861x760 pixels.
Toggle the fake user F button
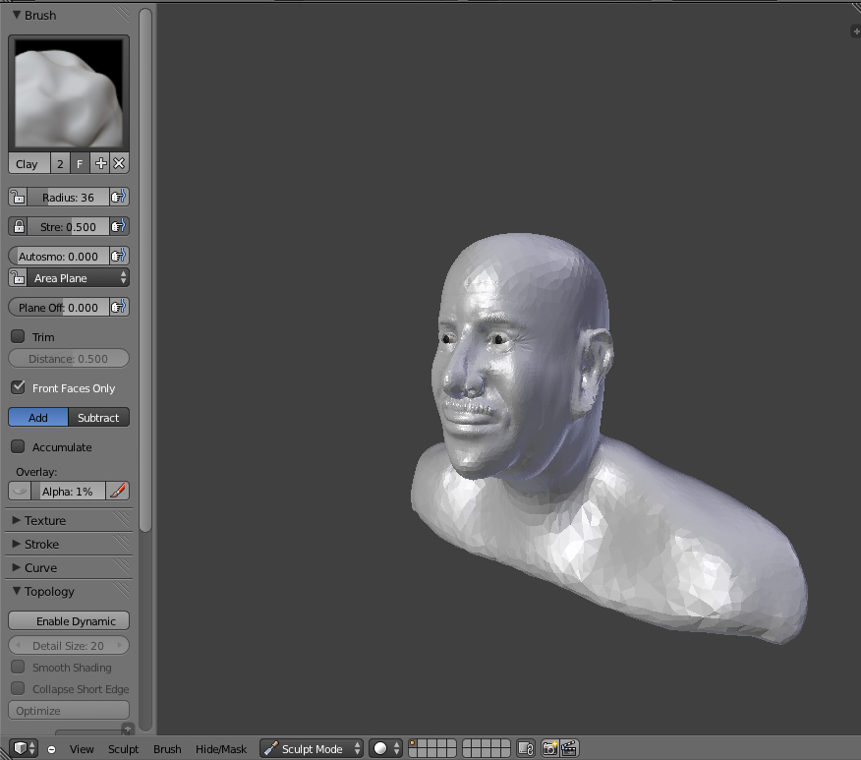pyautogui.click(x=81, y=164)
